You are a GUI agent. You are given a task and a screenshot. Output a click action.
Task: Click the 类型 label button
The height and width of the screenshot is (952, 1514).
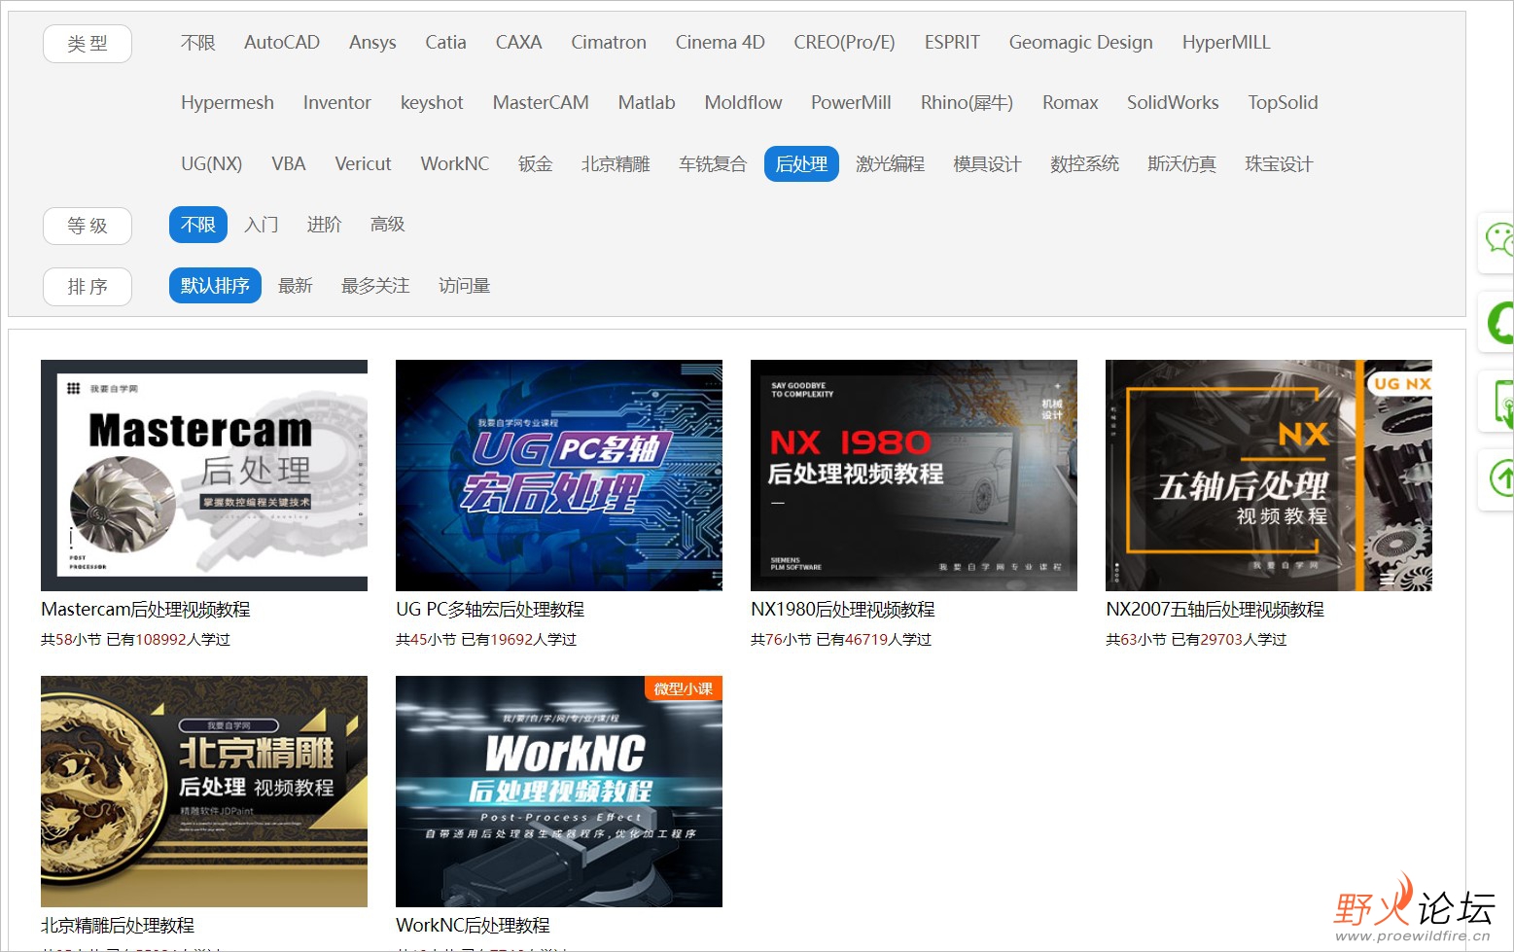88,44
